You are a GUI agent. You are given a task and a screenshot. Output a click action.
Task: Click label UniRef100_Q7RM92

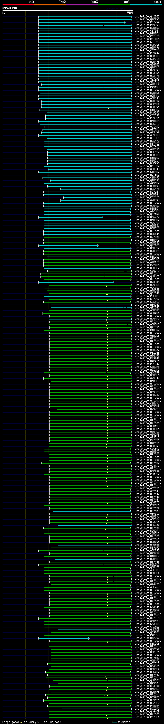(147, 661)
